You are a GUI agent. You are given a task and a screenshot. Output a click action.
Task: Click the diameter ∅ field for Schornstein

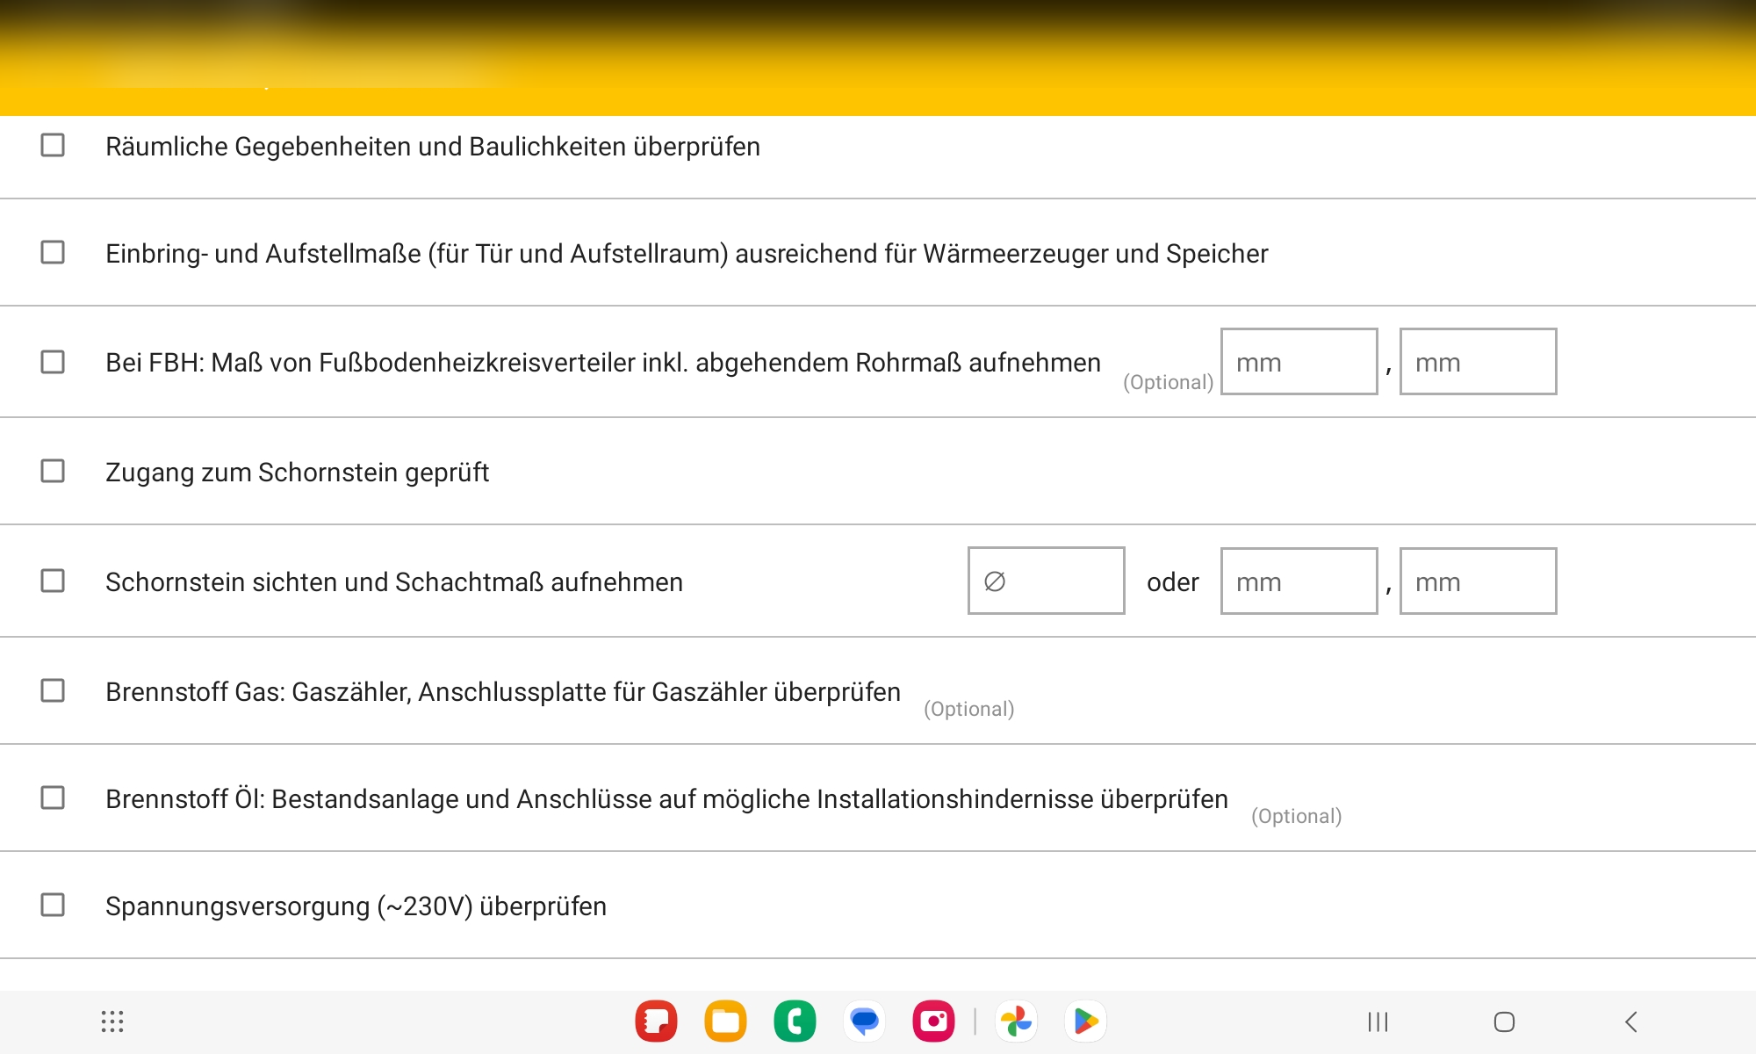click(1046, 581)
